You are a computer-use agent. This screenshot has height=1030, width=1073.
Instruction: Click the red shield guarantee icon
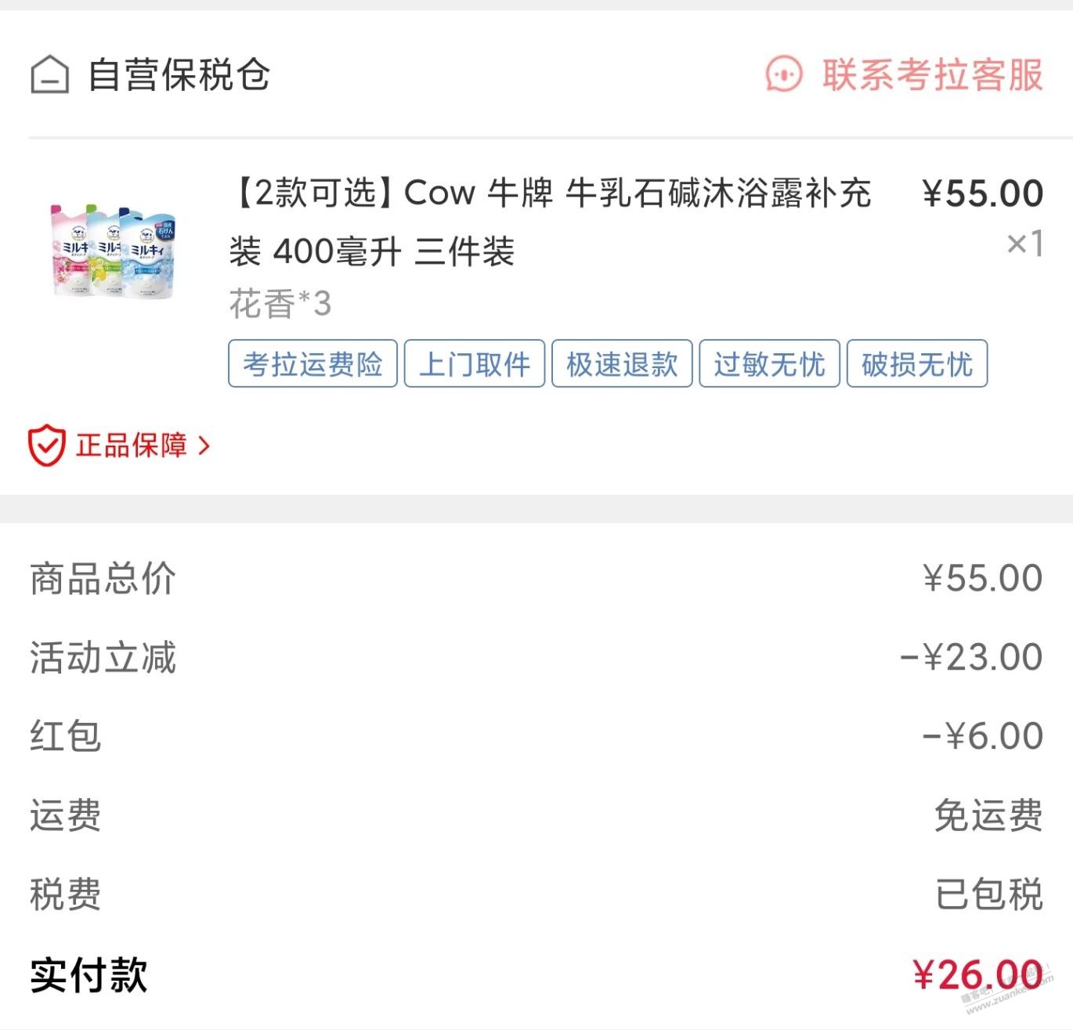(45, 446)
